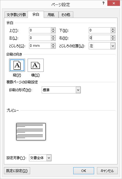
Task: Open the 設定対象 dropdown list
Action: [x=49, y=158]
